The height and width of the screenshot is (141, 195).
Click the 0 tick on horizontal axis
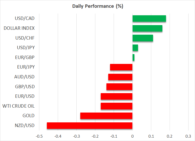click(132, 136)
